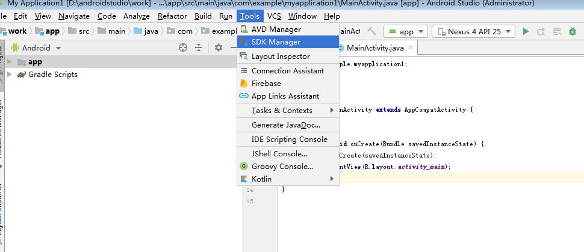Click the Kotlin logo icon in menu
Image resolution: width=584 pixels, height=252 pixels.
244,179
